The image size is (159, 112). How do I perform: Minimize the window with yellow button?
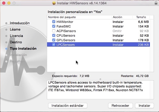[9, 3]
